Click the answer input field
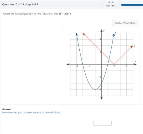 pyautogui.click(x=102, y=123)
